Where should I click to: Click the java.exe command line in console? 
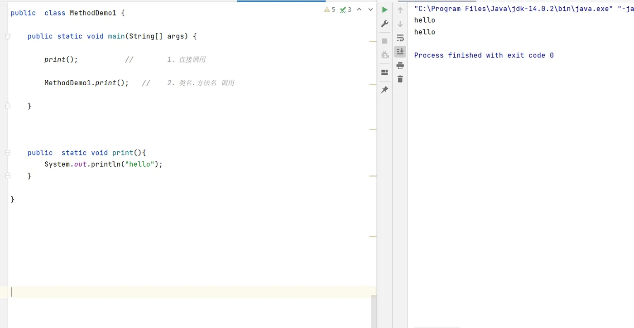524,9
